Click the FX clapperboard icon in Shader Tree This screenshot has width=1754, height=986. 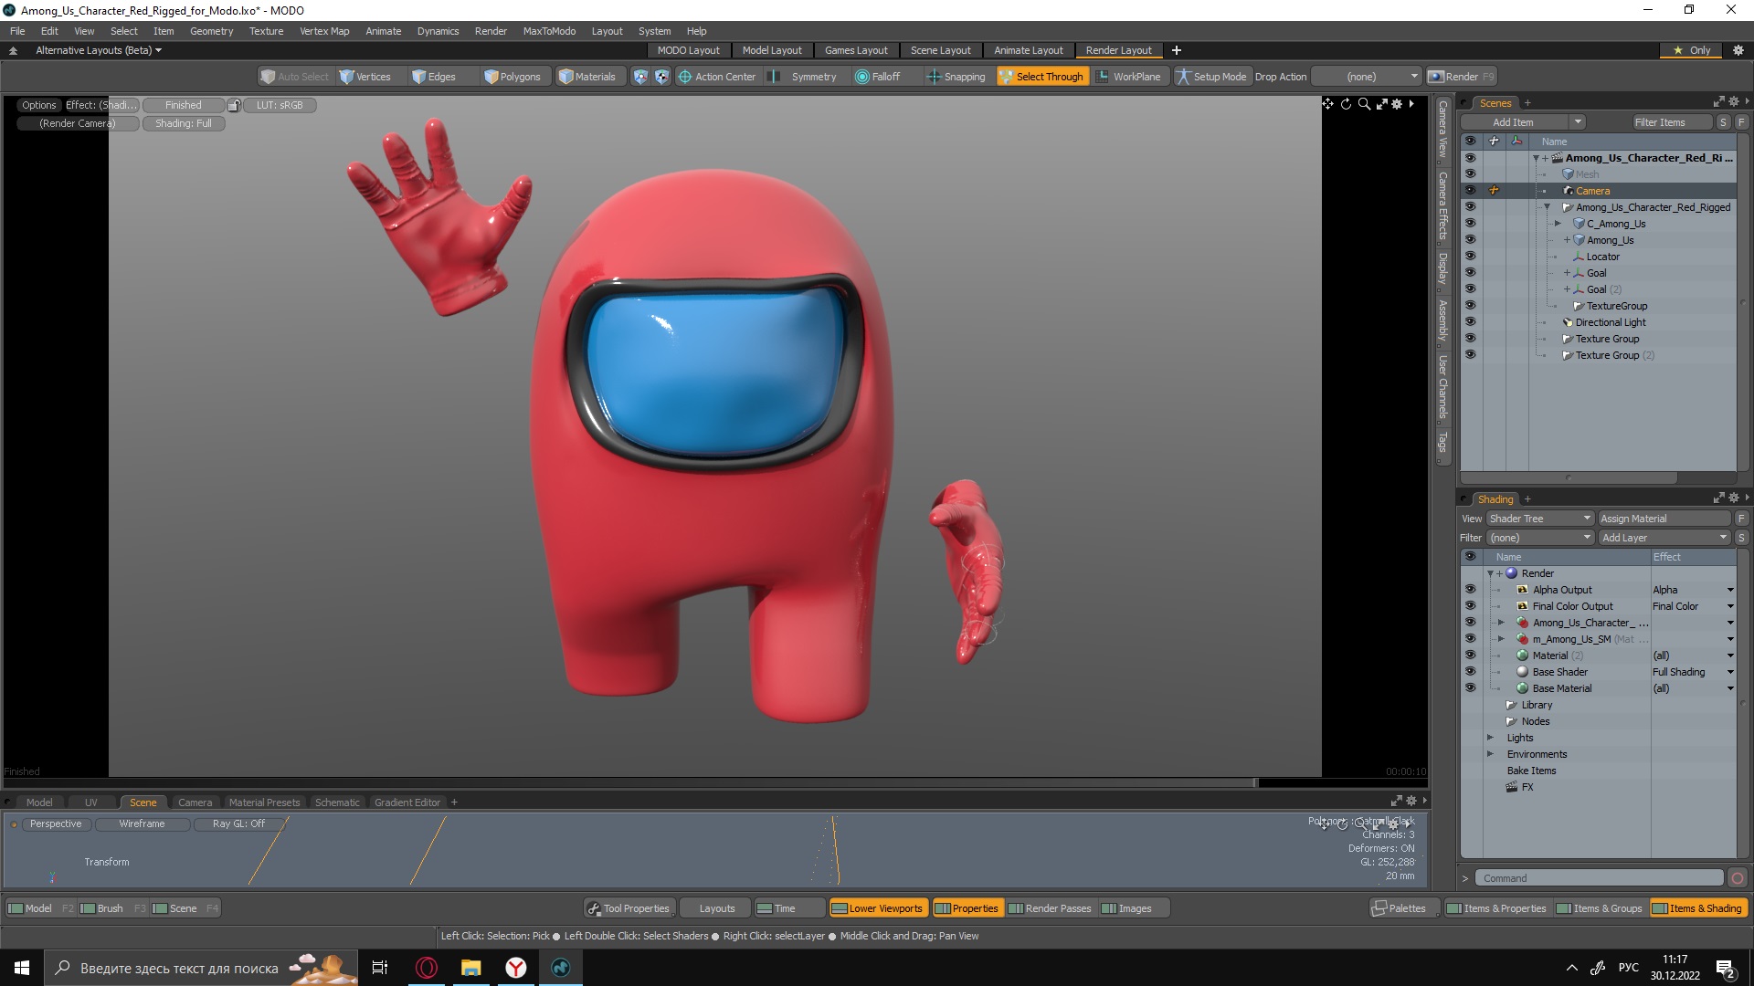[x=1512, y=787]
